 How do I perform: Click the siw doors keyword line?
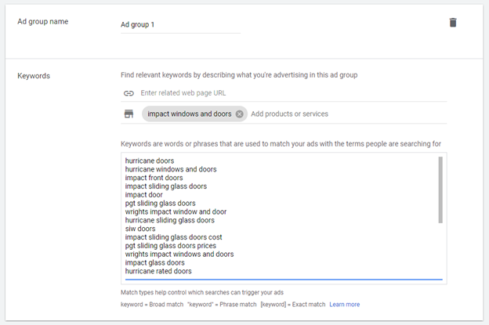pyautogui.click(x=140, y=229)
